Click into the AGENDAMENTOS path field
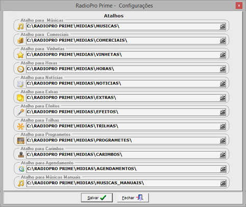This screenshot has height=207, width=246. (123, 169)
